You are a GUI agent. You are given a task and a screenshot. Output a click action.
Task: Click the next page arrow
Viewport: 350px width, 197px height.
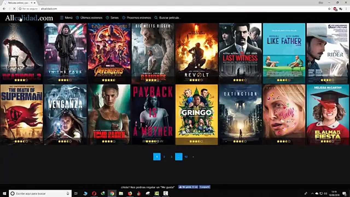point(193,157)
